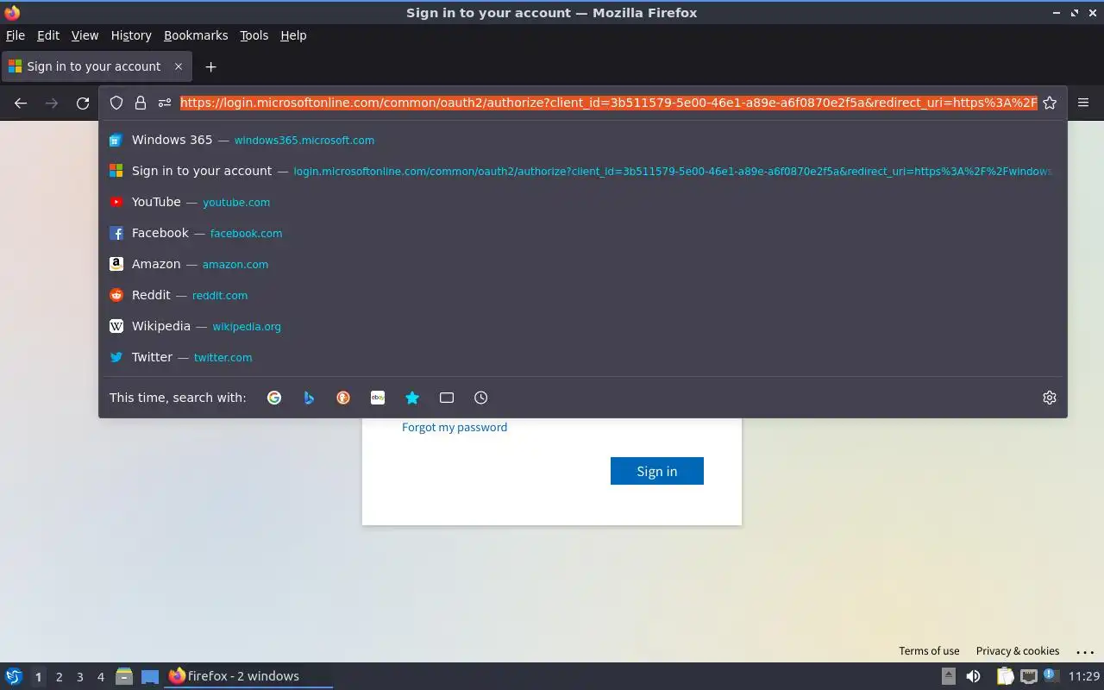This screenshot has height=690, width=1104.
Task: Open the site permissions icon in the address bar
Action: click(x=165, y=103)
